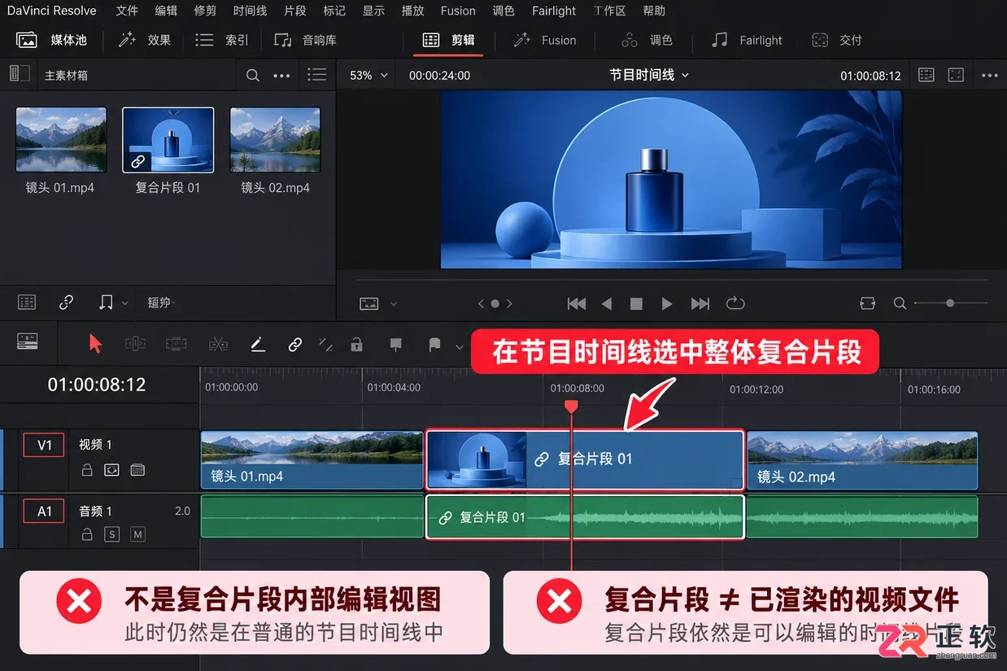
Task: Click the viewer source timecode 00:00:24:00
Action: click(439, 75)
